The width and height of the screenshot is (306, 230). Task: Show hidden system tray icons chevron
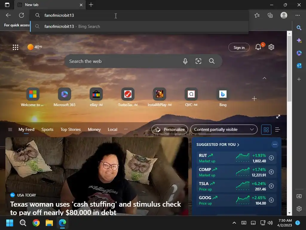[234, 223]
